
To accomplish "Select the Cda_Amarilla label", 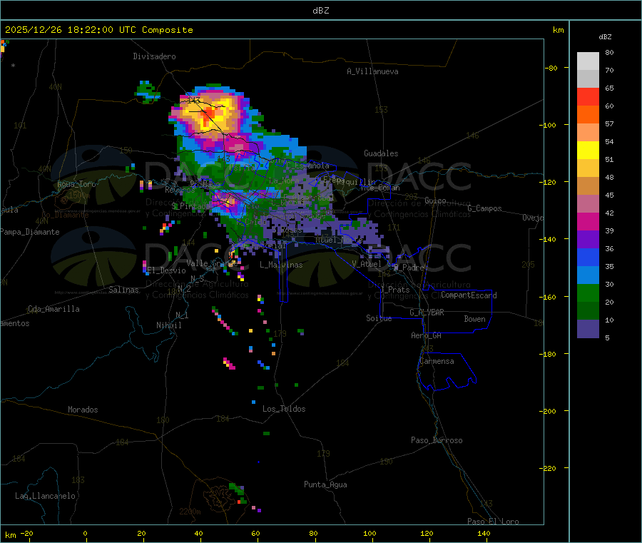I will click(53, 309).
